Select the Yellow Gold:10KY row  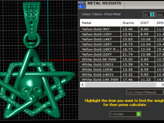[x=122, y=34]
